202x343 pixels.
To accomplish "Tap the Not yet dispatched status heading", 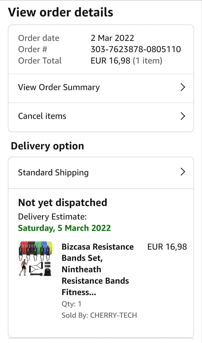I will 63,203.
